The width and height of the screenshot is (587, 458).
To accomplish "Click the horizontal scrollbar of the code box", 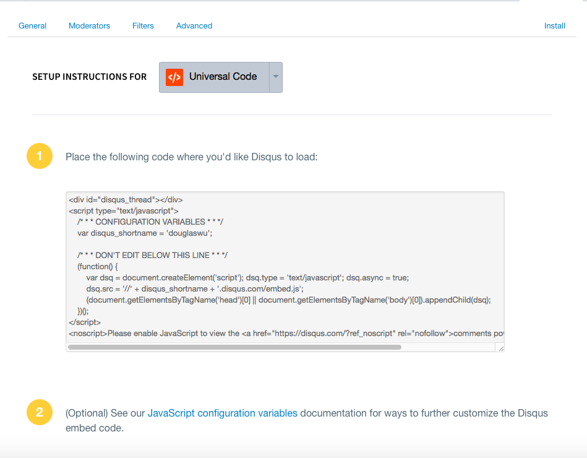I will tap(234, 347).
